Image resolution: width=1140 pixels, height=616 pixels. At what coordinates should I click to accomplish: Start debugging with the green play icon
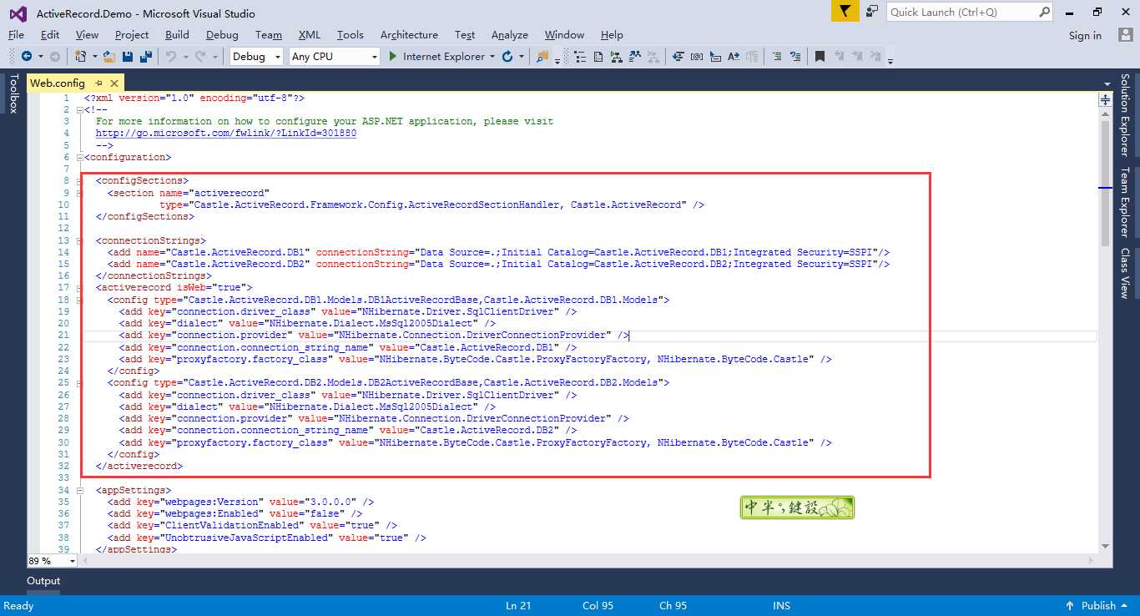(393, 57)
